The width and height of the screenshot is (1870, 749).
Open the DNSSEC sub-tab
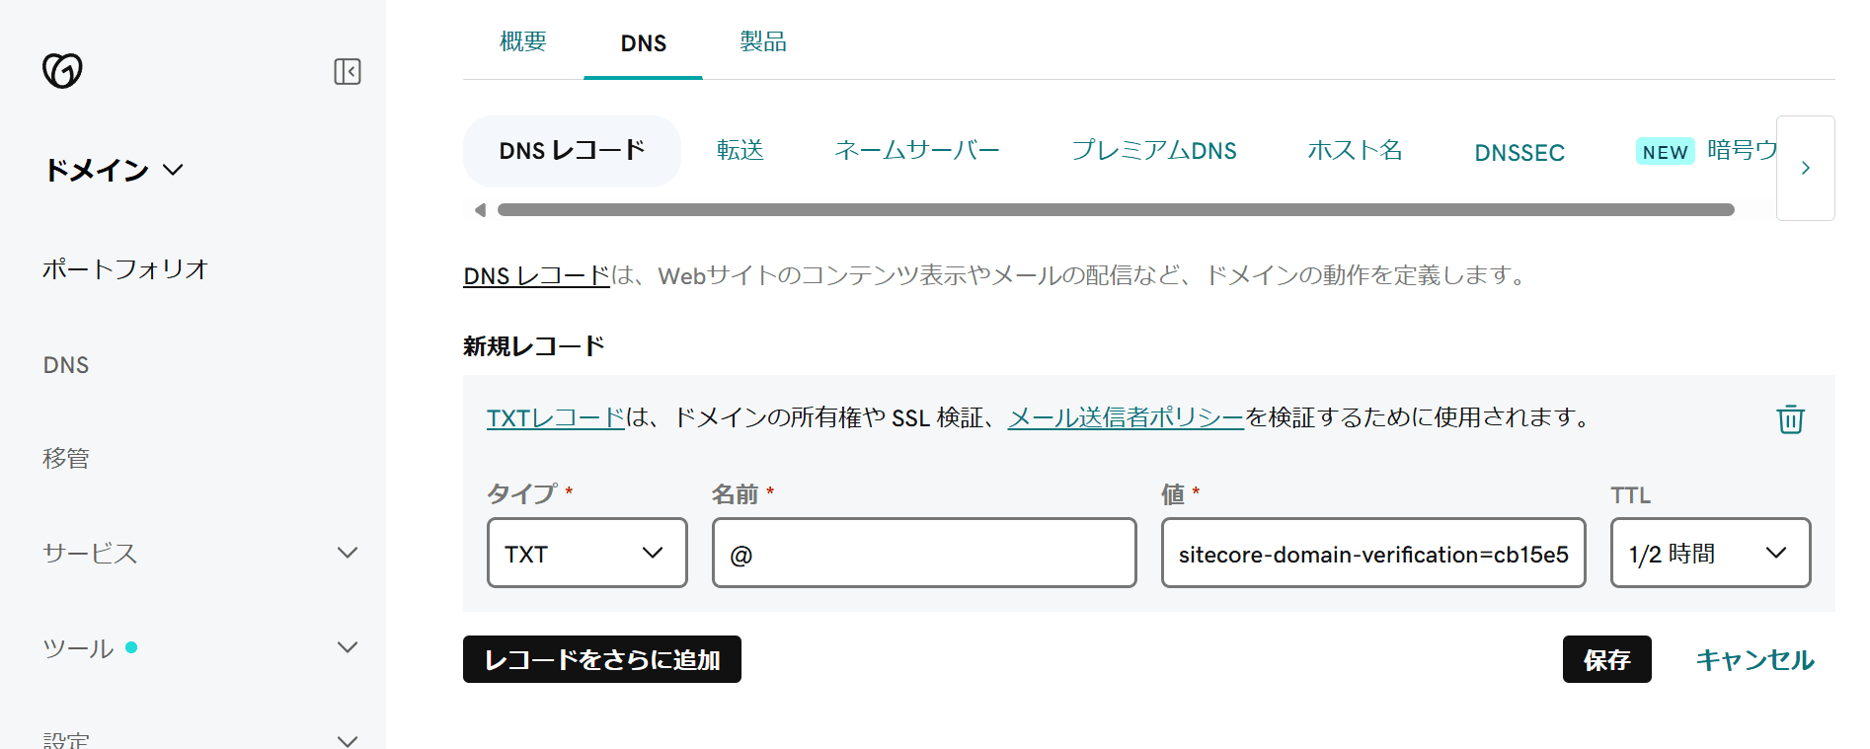1519,153
